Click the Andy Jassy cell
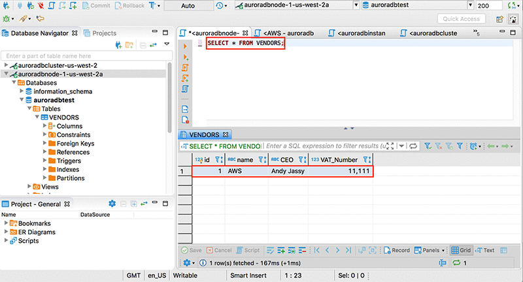 point(288,171)
